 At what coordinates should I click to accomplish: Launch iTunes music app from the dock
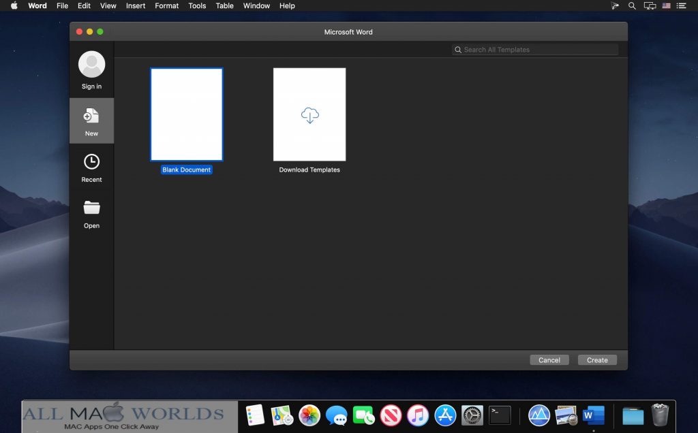418,415
